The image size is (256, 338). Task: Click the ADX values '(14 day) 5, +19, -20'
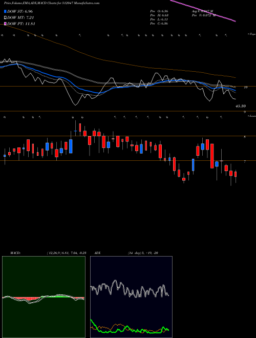pos(143,253)
